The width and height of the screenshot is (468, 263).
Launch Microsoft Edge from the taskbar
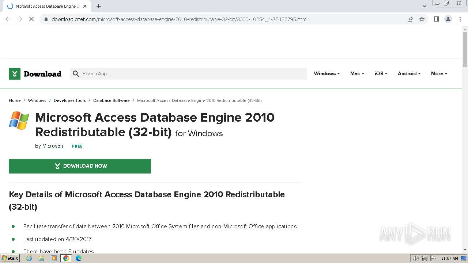click(79, 258)
